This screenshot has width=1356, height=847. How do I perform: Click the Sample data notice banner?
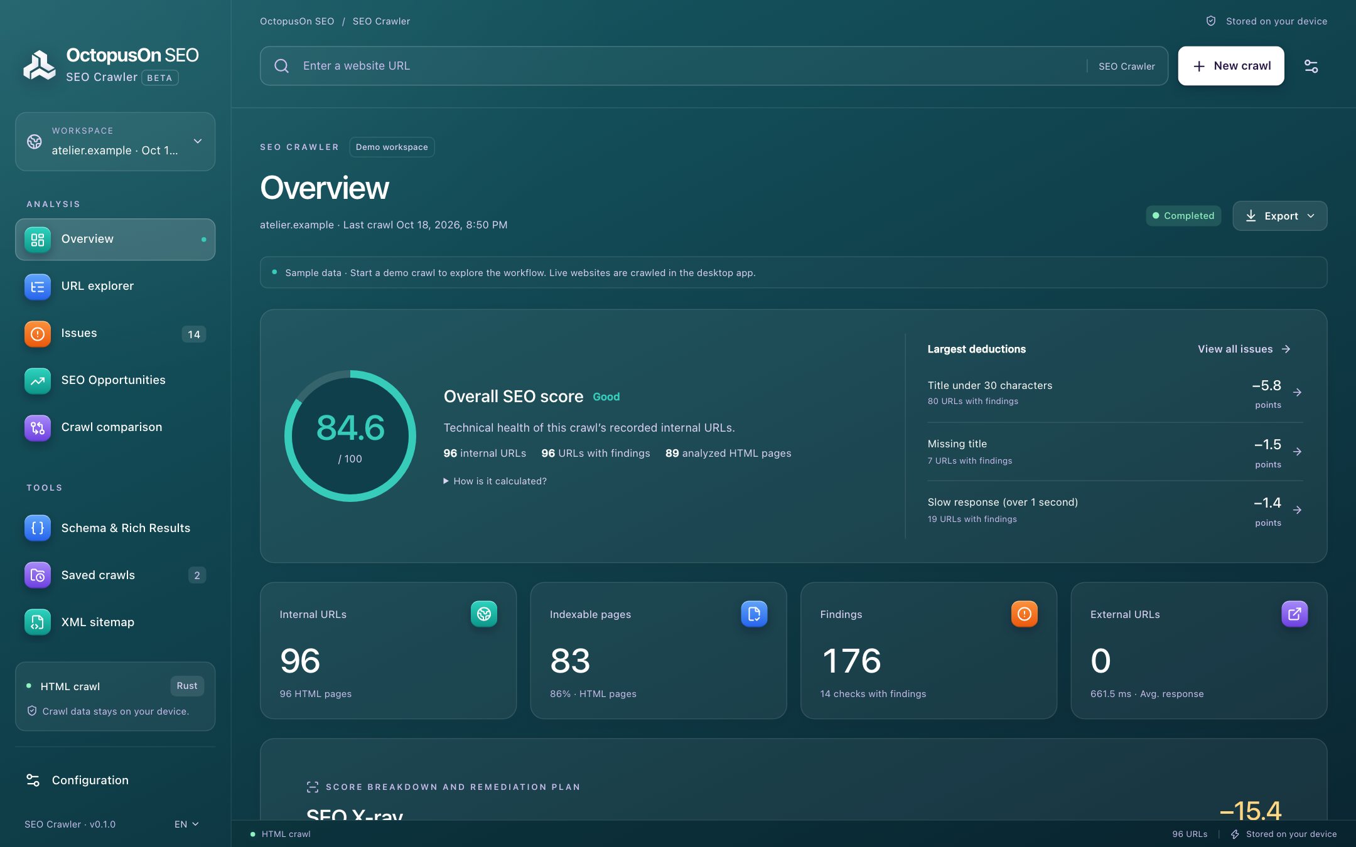pos(794,273)
